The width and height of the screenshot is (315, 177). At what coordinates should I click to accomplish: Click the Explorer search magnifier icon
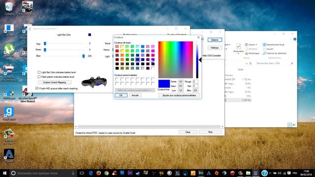coord(292,63)
